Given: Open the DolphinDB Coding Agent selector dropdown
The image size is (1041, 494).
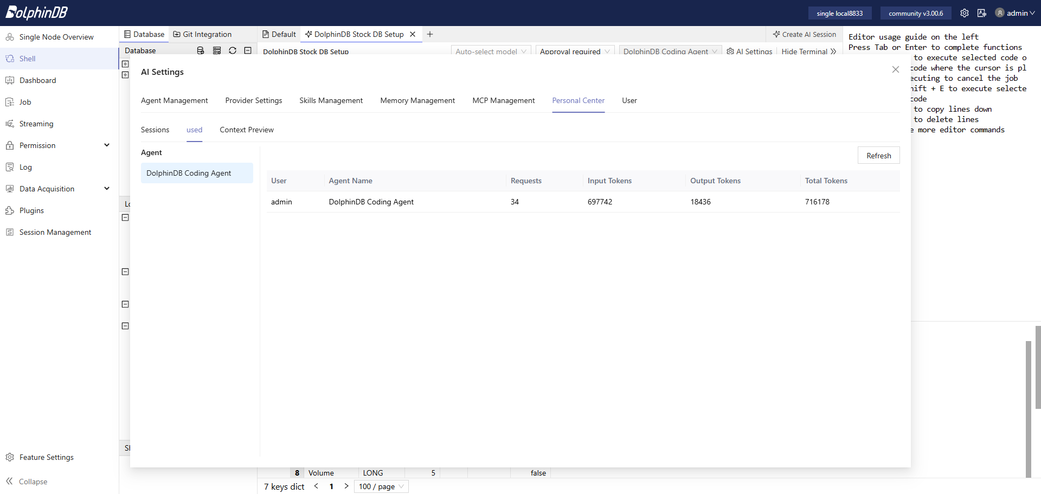Looking at the screenshot, I should (x=670, y=52).
